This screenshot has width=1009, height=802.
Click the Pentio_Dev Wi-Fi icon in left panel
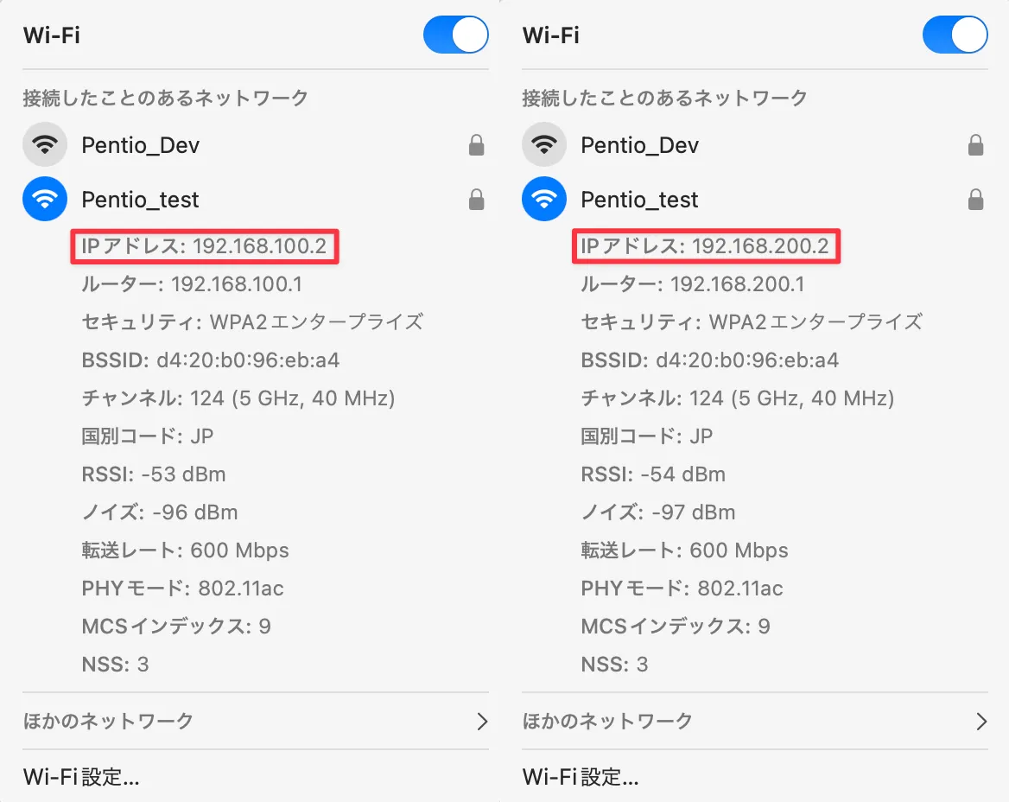point(45,144)
